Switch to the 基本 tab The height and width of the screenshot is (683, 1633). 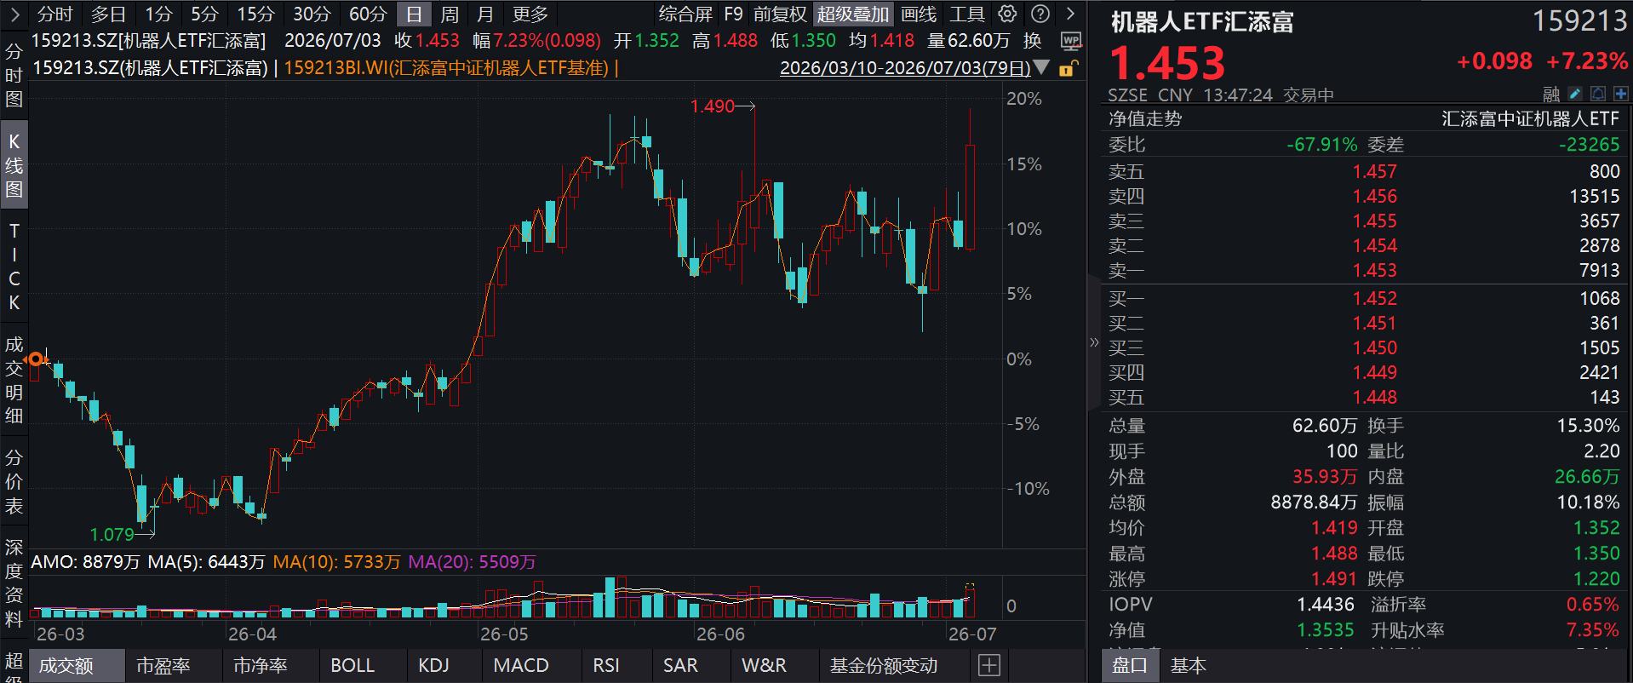coord(1188,665)
